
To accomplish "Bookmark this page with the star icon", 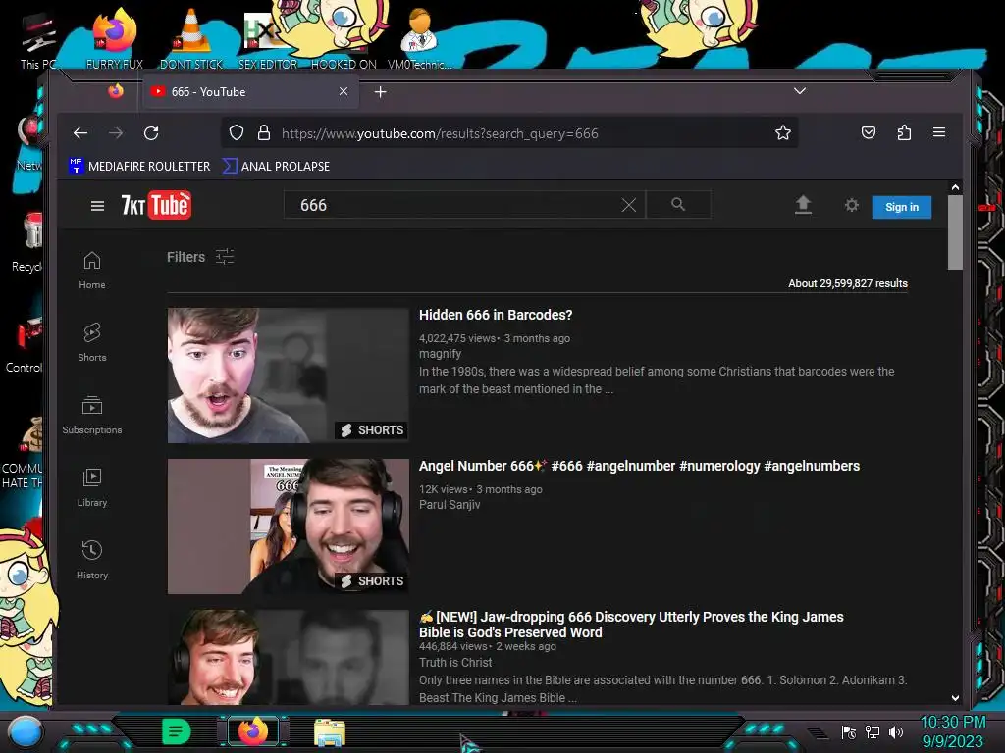I will 782,133.
